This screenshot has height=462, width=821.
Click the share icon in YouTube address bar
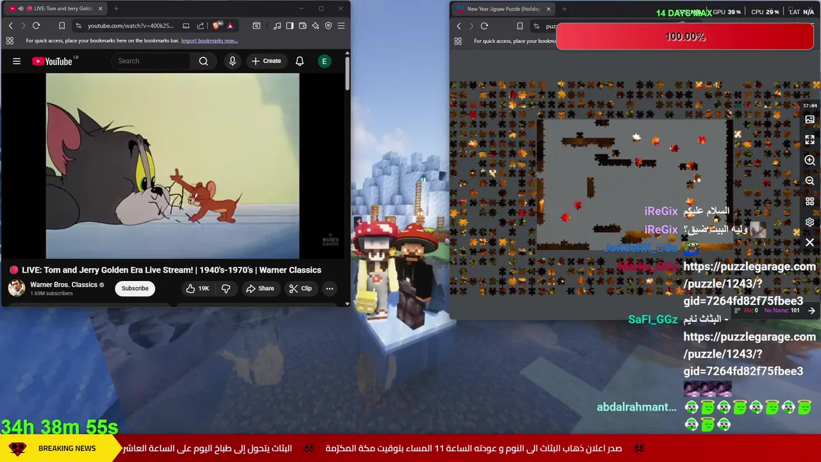(201, 26)
